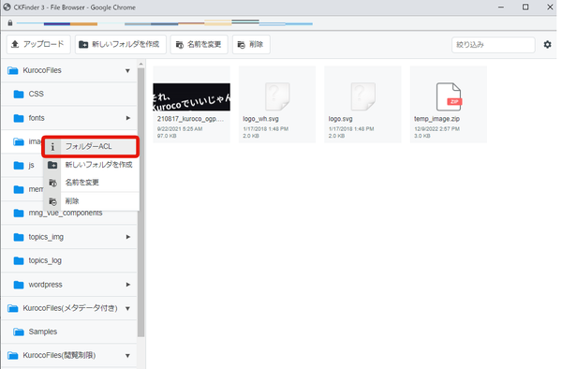Select KurocoFiles(メタデータ付き) folder
Viewport: 562px width, 369px height.
[x=69, y=308]
